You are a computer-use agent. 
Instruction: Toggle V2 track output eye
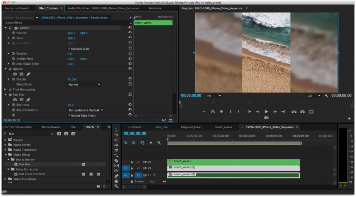[x=150, y=162]
